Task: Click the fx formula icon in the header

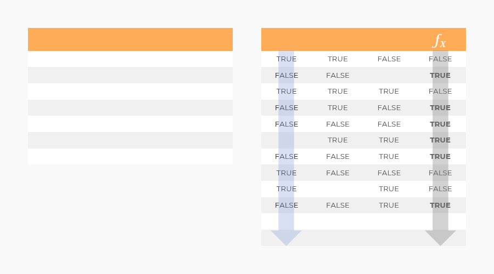Action: click(439, 41)
